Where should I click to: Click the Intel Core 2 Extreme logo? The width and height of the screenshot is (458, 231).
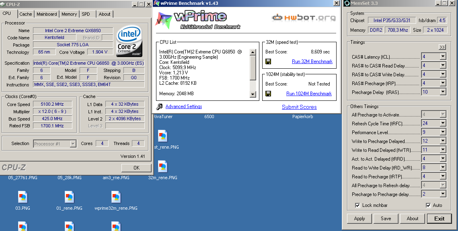click(129, 41)
